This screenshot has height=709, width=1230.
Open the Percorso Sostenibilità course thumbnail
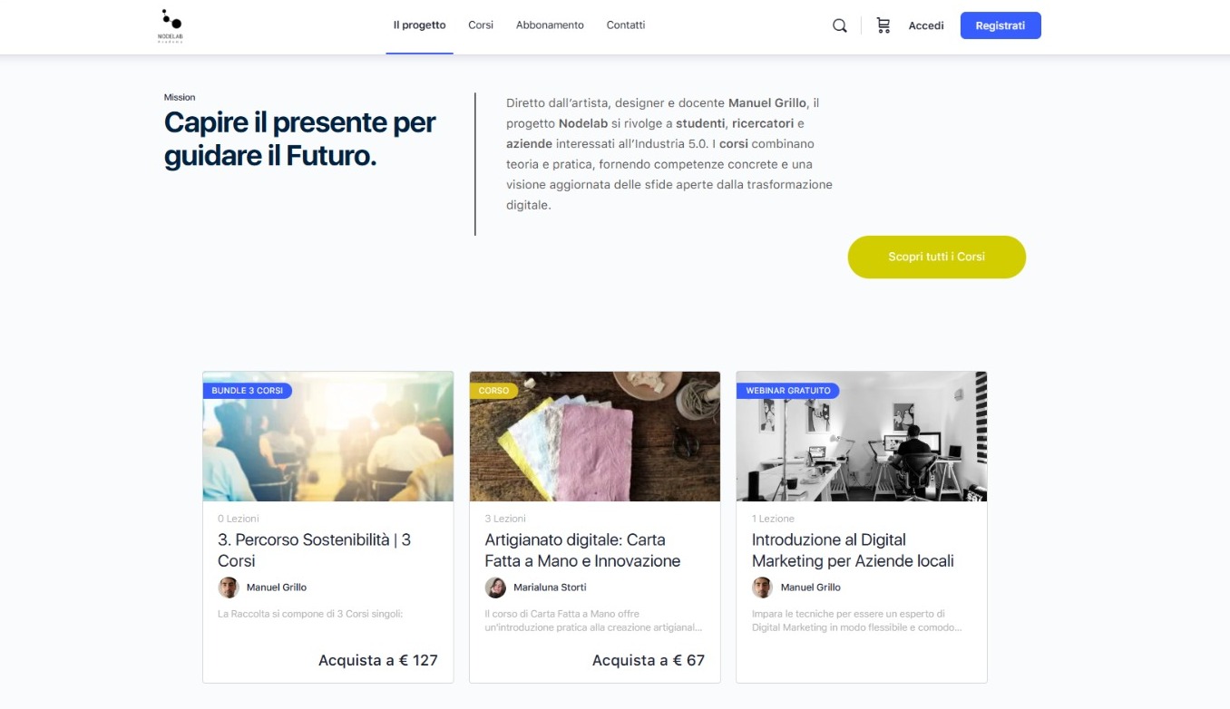[x=328, y=436]
